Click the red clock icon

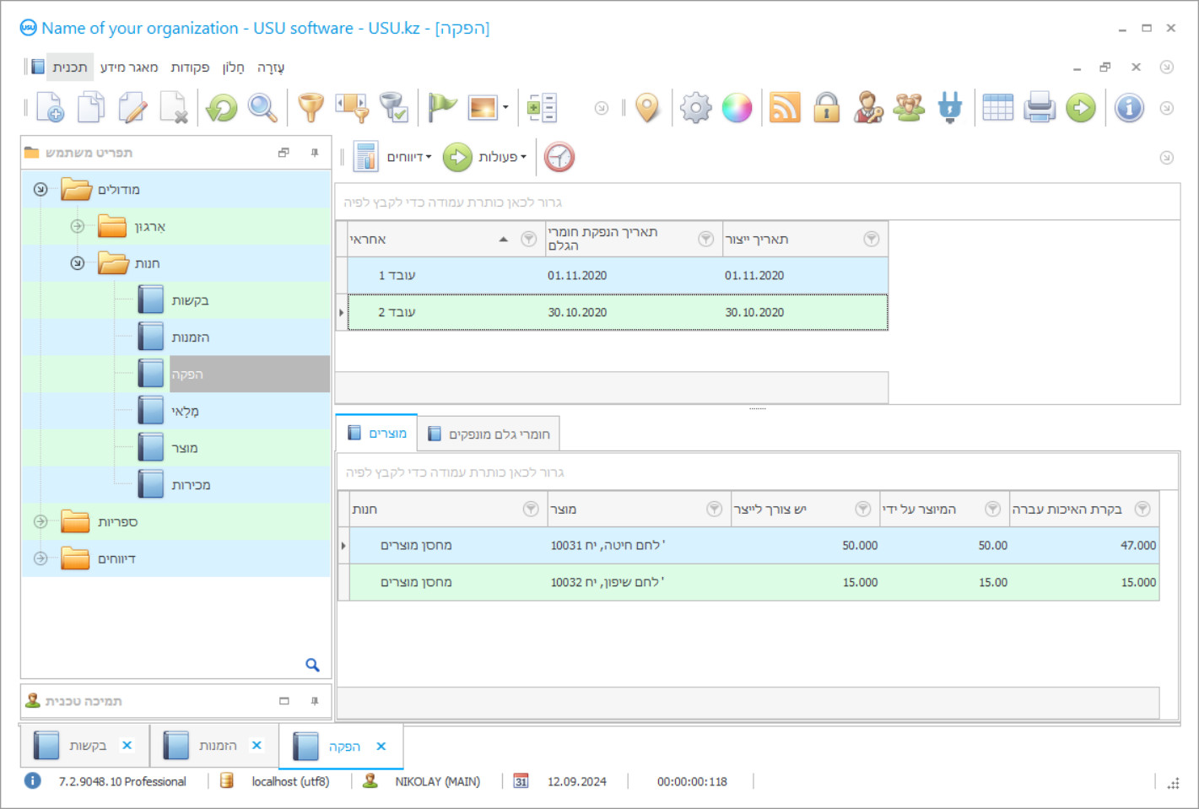coord(559,157)
